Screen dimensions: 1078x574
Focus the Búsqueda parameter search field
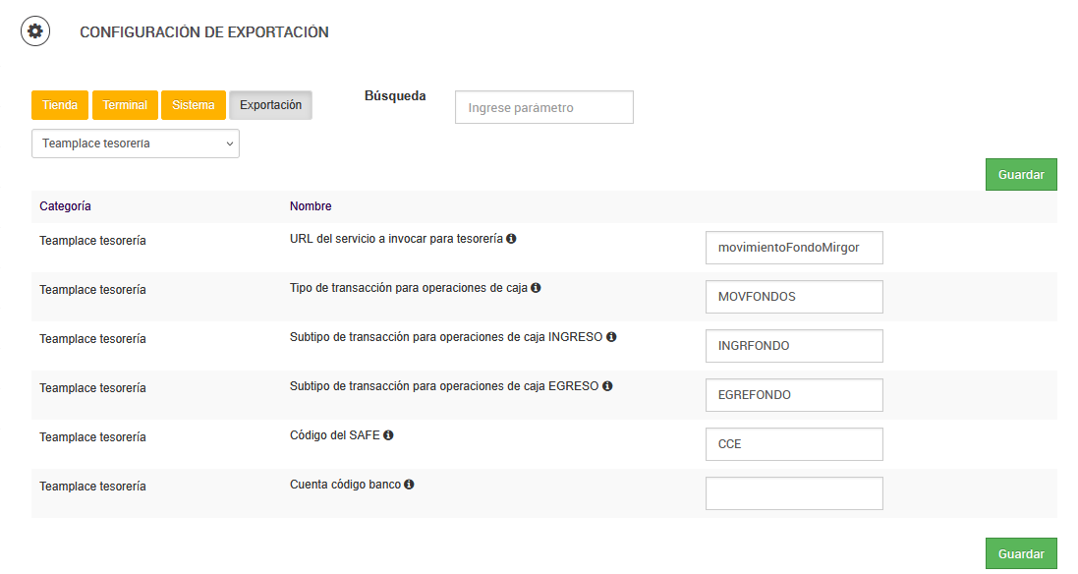pyautogui.click(x=543, y=108)
